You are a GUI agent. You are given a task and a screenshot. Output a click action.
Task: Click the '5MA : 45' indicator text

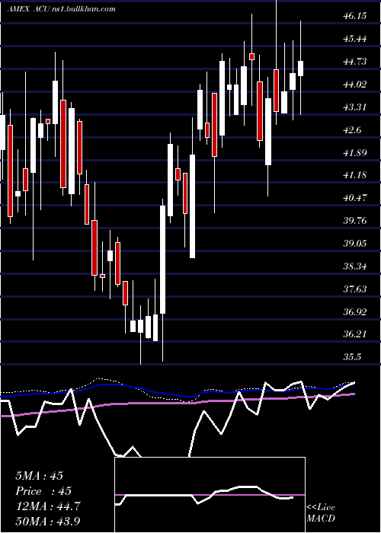point(39,476)
